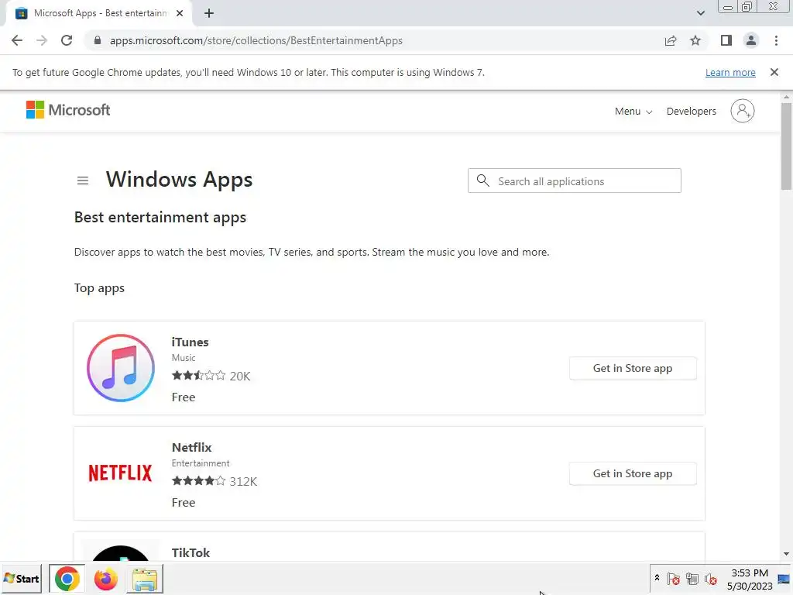Click the sign-in account icon

tap(743, 111)
